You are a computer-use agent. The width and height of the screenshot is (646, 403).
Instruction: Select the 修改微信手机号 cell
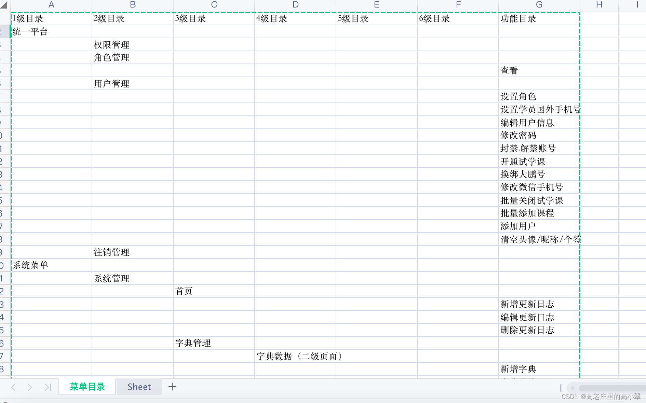(x=539, y=187)
